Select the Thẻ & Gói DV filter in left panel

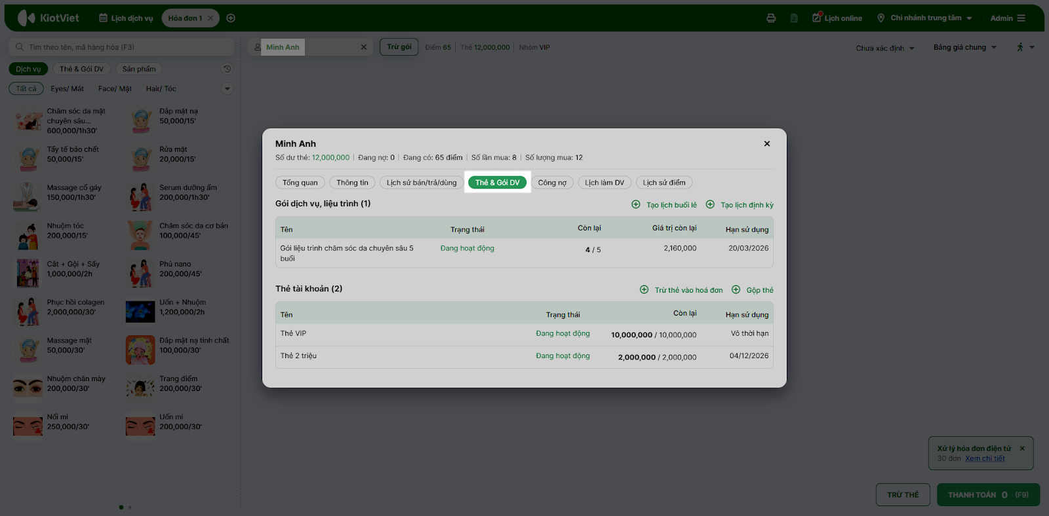click(81, 69)
